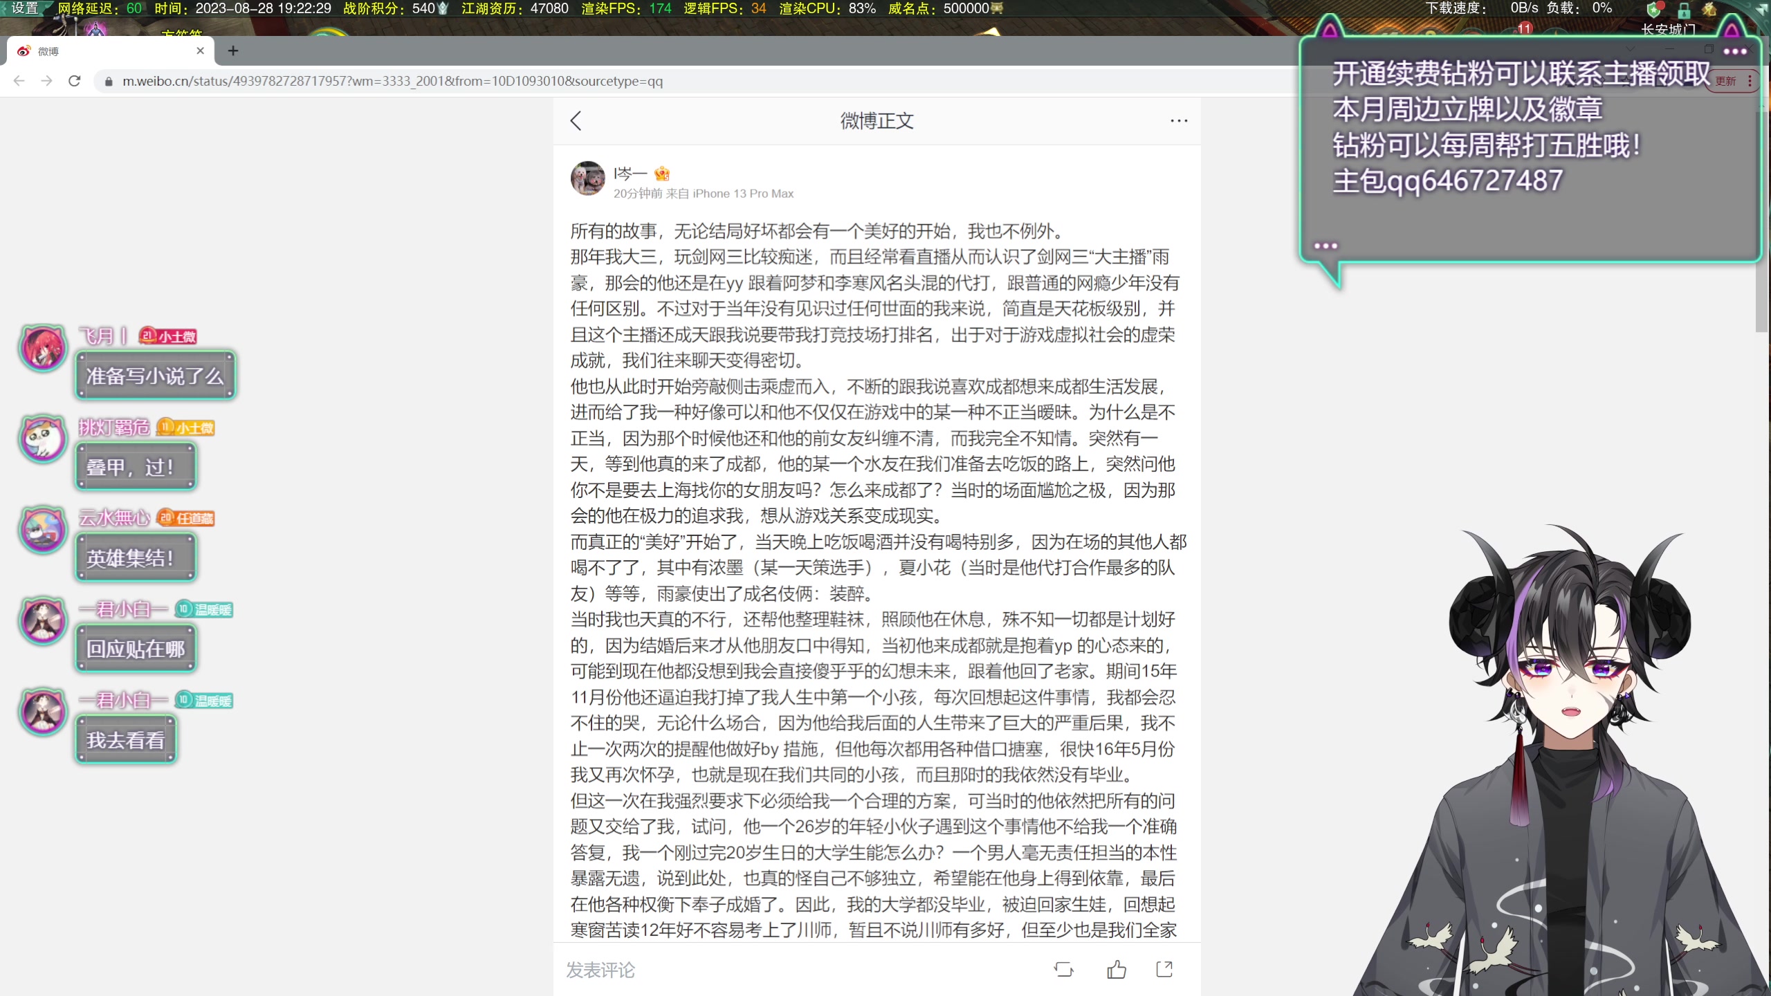Open the post author's avatar
1771x996 pixels.
(x=588, y=178)
